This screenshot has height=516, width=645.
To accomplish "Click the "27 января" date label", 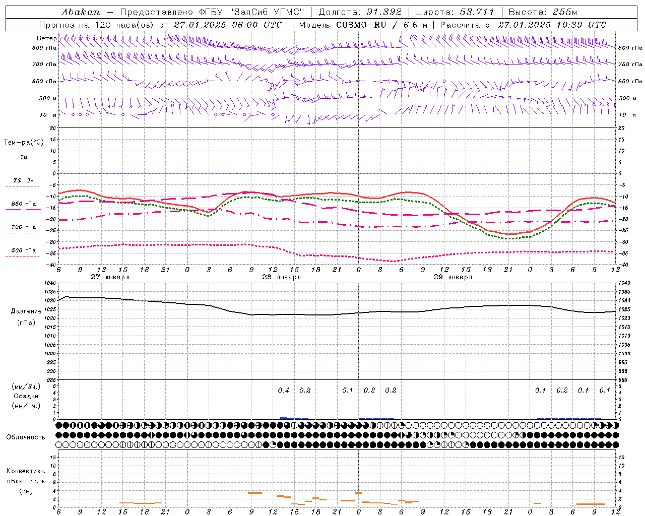I will [110, 277].
